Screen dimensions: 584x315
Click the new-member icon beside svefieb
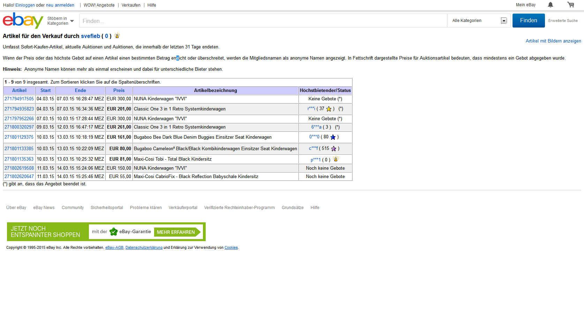pyautogui.click(x=117, y=36)
